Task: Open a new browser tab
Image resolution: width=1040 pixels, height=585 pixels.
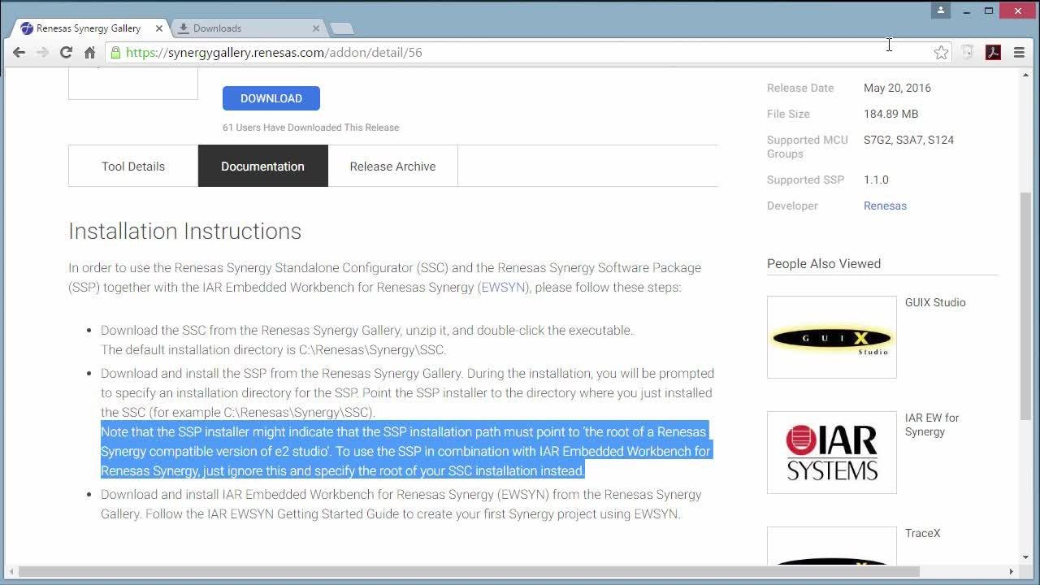Action: pos(342,28)
